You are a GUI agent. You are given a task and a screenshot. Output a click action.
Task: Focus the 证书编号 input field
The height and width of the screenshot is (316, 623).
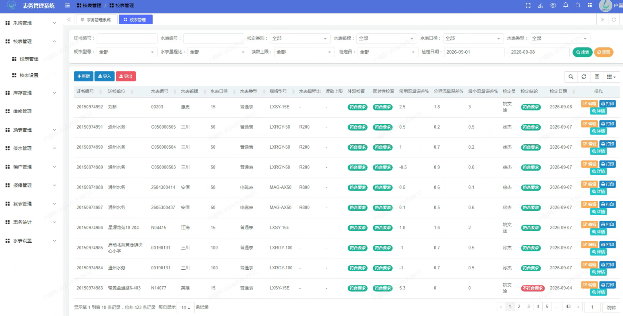click(127, 38)
